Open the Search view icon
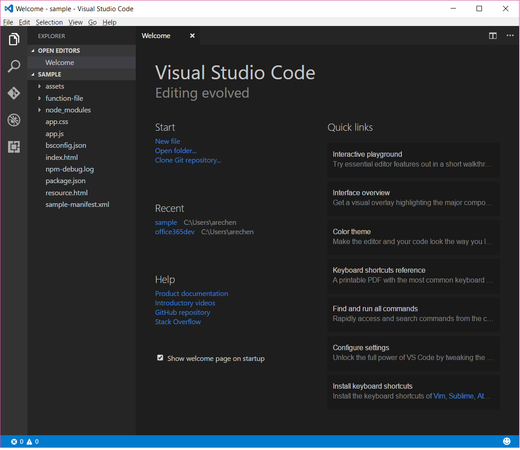 [14, 66]
